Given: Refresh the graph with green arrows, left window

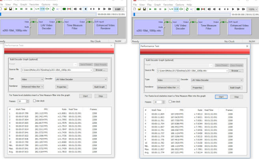Looking at the screenshot, I should click(53, 9).
